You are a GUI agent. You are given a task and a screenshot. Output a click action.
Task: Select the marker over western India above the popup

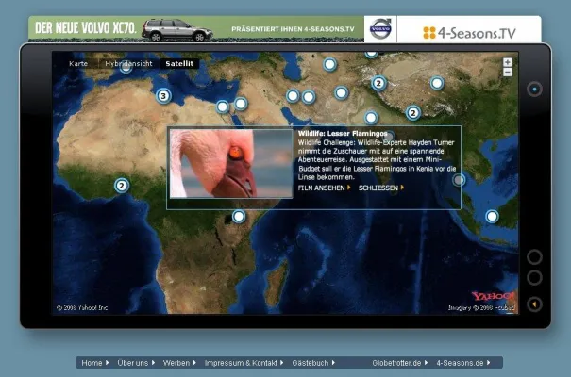click(371, 118)
